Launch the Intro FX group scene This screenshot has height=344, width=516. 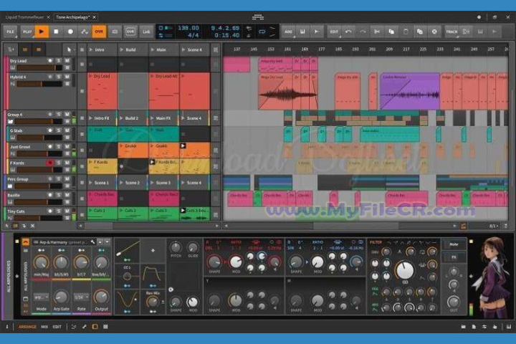[91, 118]
